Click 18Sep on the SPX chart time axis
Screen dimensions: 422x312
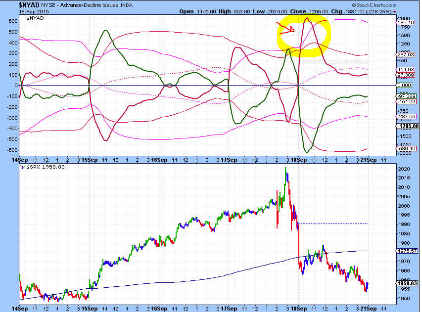(299, 309)
